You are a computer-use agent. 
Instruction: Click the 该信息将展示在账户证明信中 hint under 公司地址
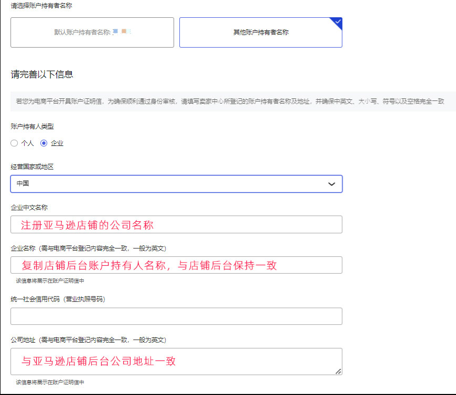[50, 382]
